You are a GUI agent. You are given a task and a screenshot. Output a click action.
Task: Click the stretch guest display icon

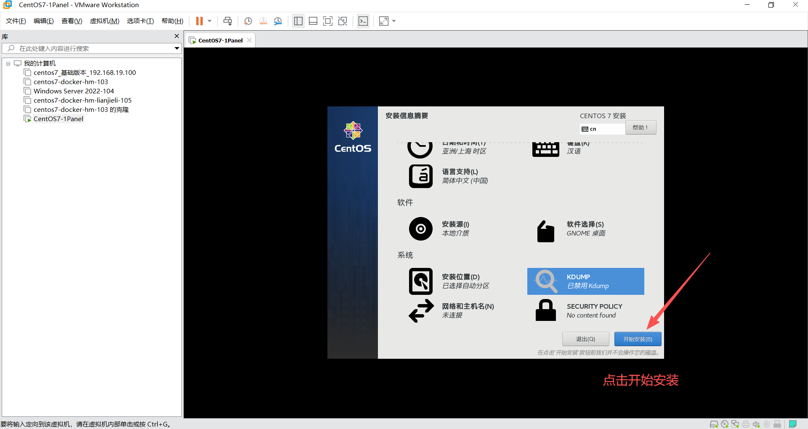click(x=384, y=21)
